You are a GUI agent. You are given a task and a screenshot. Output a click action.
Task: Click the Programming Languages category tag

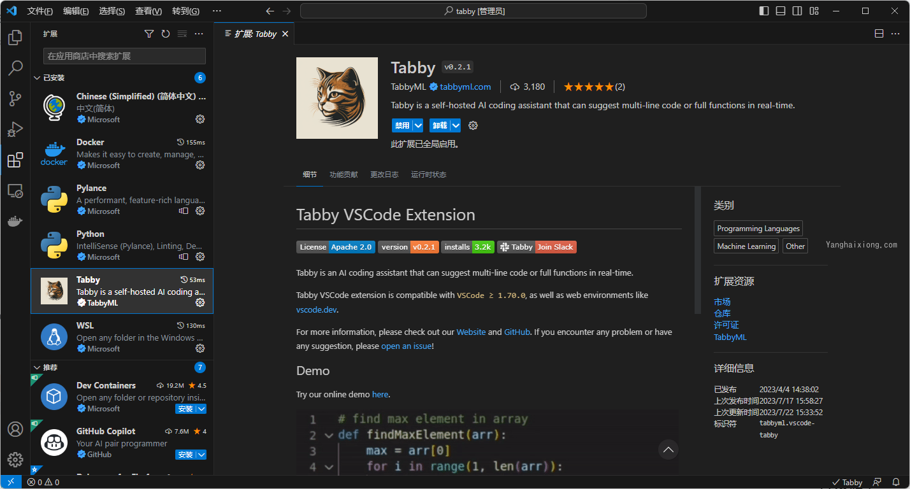pyautogui.click(x=758, y=229)
